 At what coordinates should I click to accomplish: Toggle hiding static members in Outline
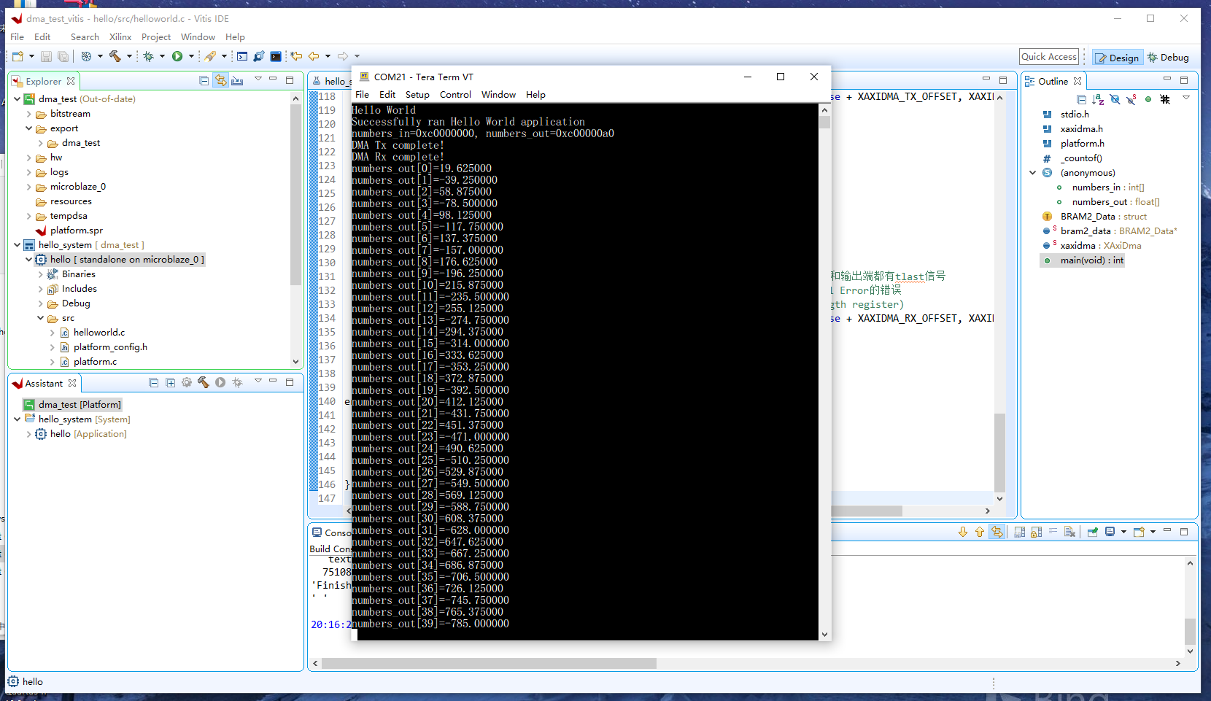tap(1132, 98)
